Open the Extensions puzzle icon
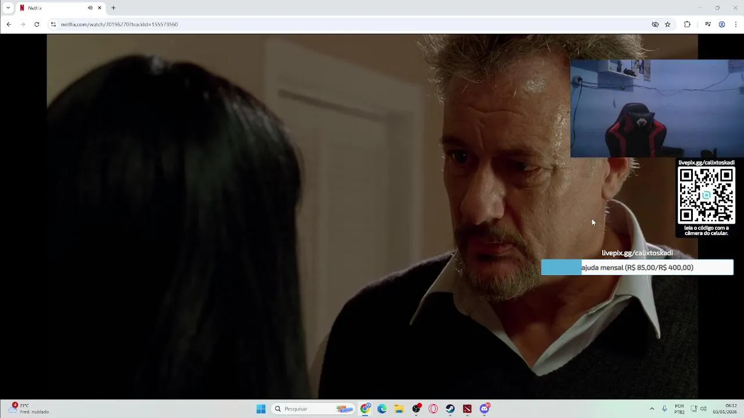Image resolution: width=744 pixels, height=418 pixels. click(687, 24)
